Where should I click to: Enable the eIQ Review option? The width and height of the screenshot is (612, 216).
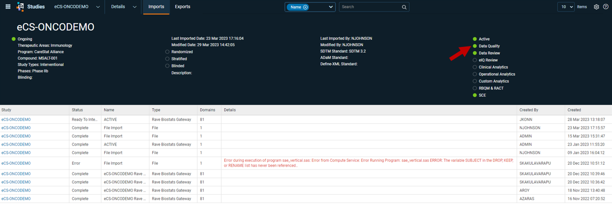(x=475, y=60)
